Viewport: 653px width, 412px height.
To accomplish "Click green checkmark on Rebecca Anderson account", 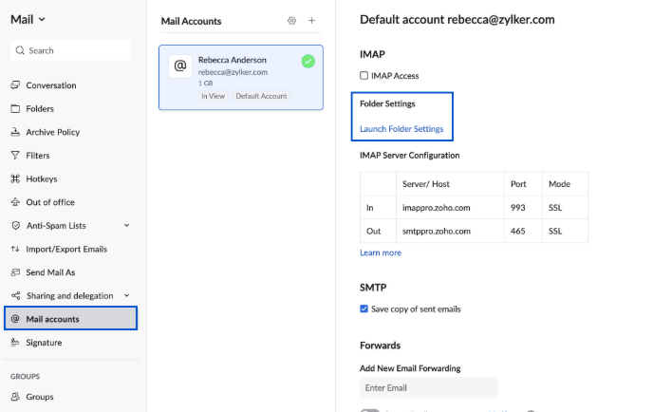I will point(308,62).
